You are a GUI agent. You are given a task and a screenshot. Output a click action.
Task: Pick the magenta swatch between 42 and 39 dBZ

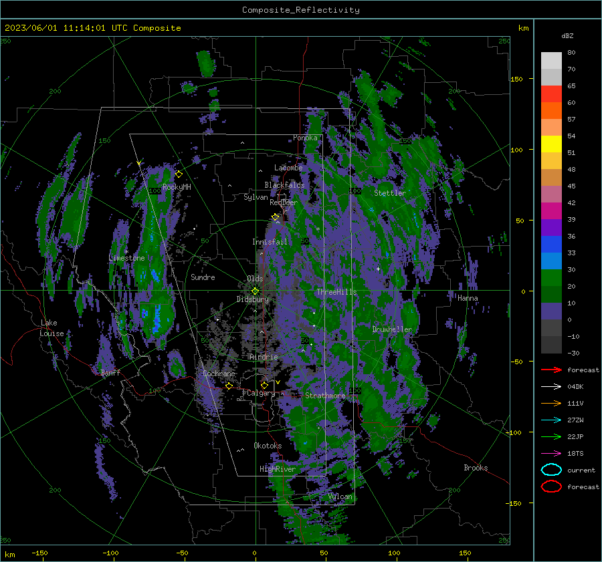coord(551,211)
